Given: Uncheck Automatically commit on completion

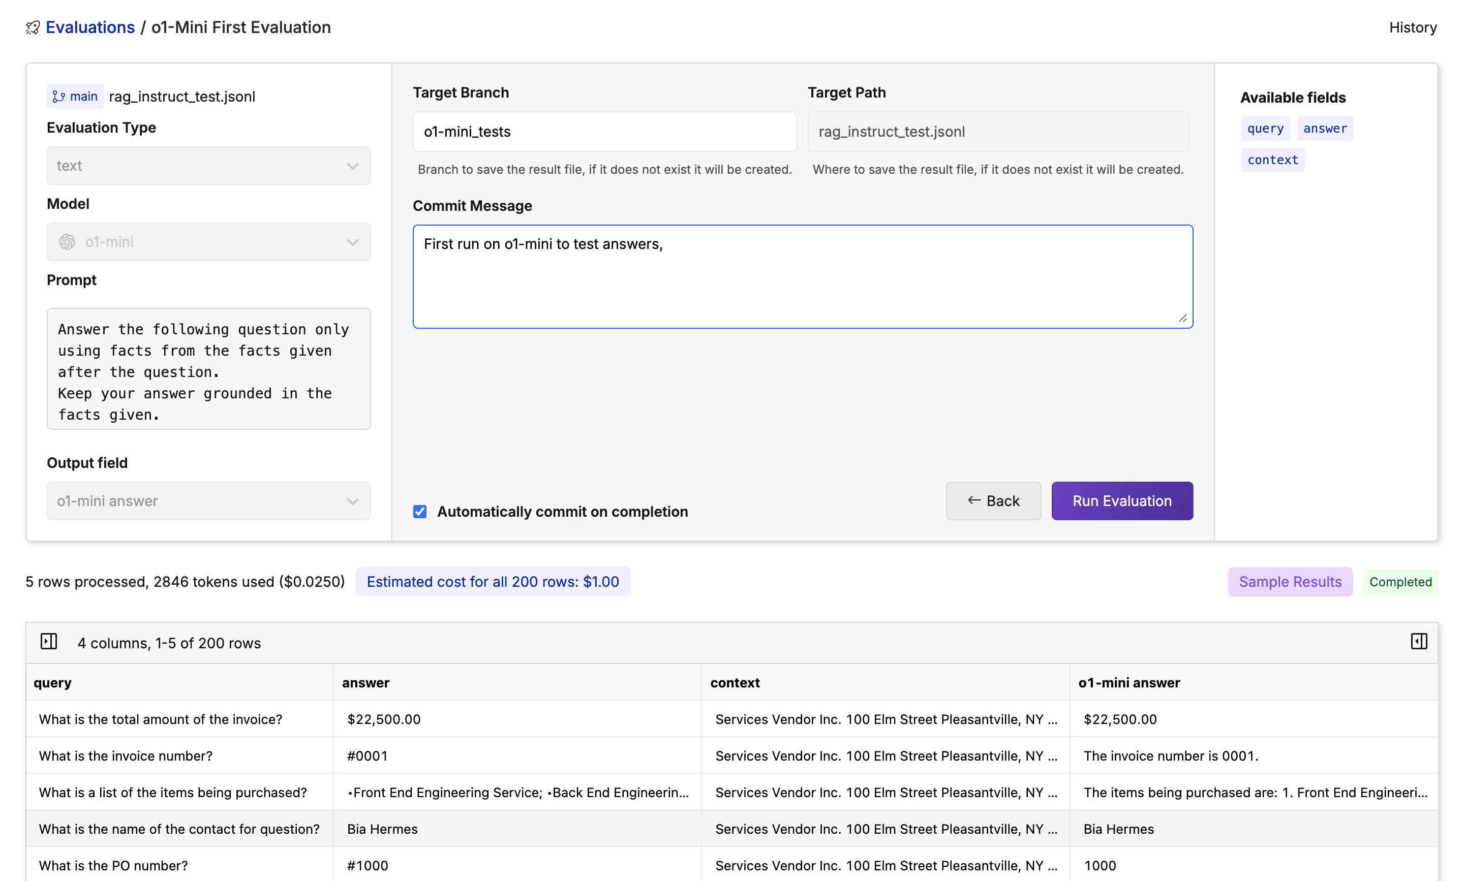Looking at the screenshot, I should [x=420, y=511].
